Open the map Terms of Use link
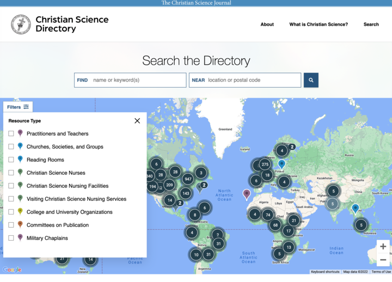This screenshot has height=282, width=392. pyautogui.click(x=381, y=272)
